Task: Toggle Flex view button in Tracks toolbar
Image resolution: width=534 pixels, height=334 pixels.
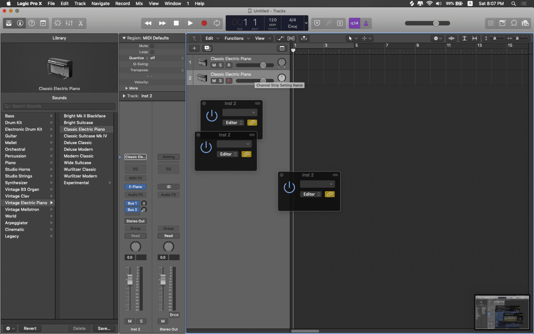Action: [x=291, y=38]
